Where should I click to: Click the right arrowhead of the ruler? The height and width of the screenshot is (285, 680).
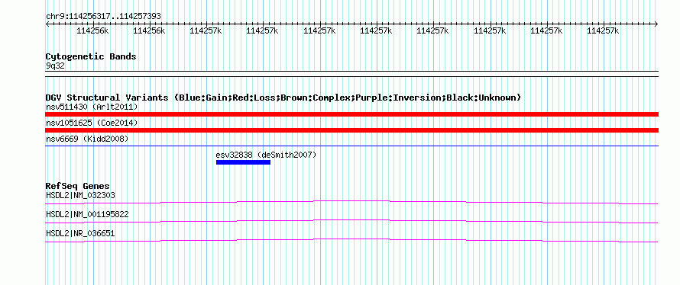tap(656, 24)
